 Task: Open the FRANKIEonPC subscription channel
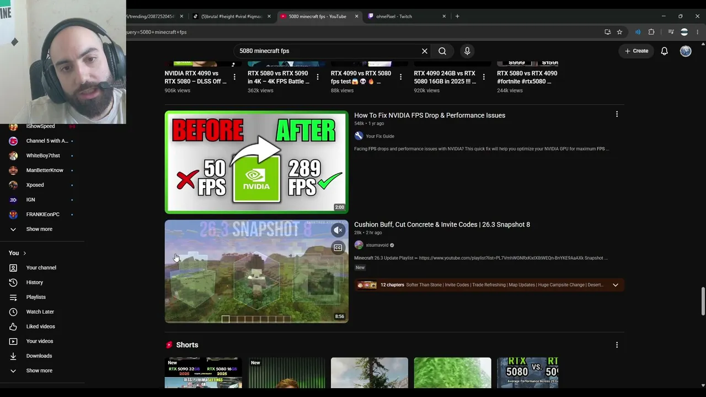(42, 214)
